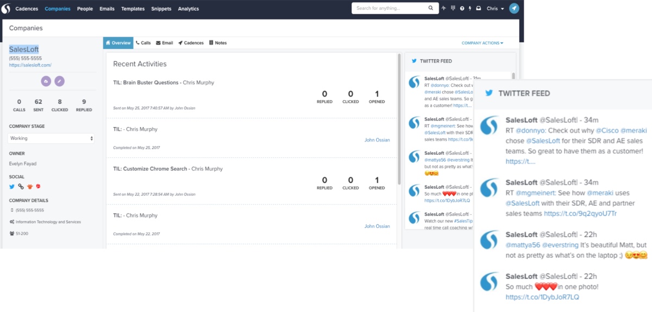Click the Twitter bird icon in Twitter Feed header
The width and height of the screenshot is (652, 312).
click(x=414, y=61)
